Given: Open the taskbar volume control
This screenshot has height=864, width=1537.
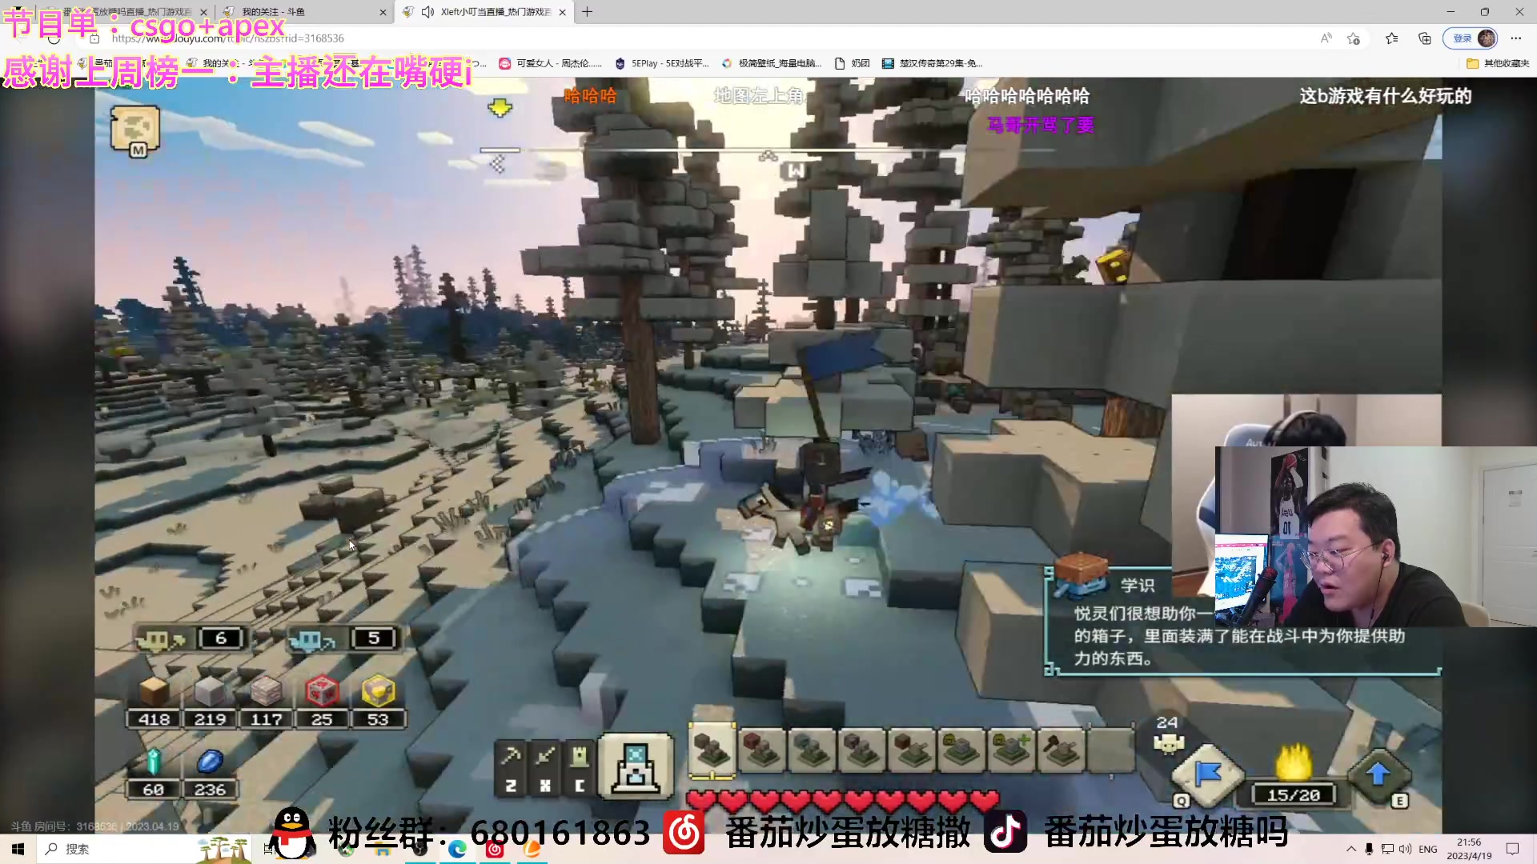Looking at the screenshot, I should pyautogui.click(x=1406, y=849).
